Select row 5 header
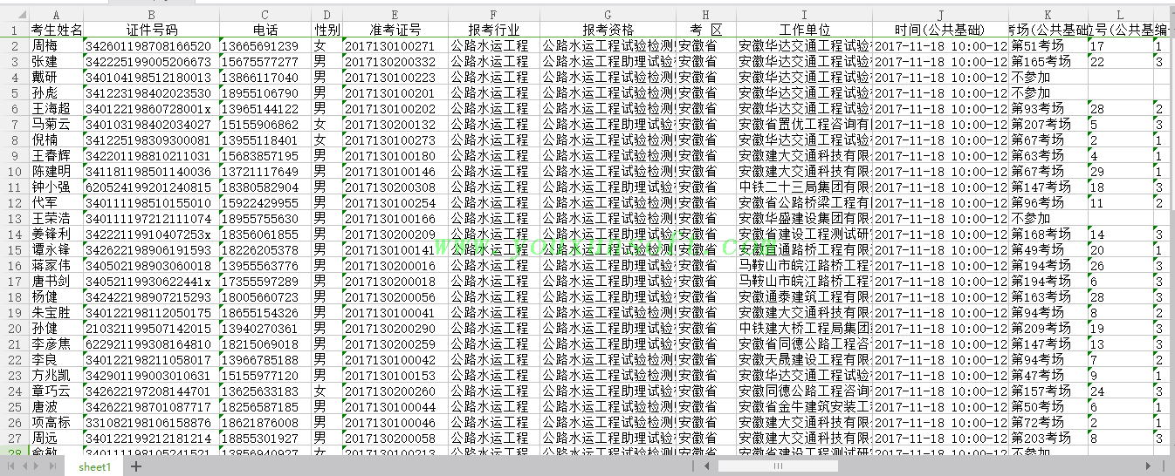 14,92
